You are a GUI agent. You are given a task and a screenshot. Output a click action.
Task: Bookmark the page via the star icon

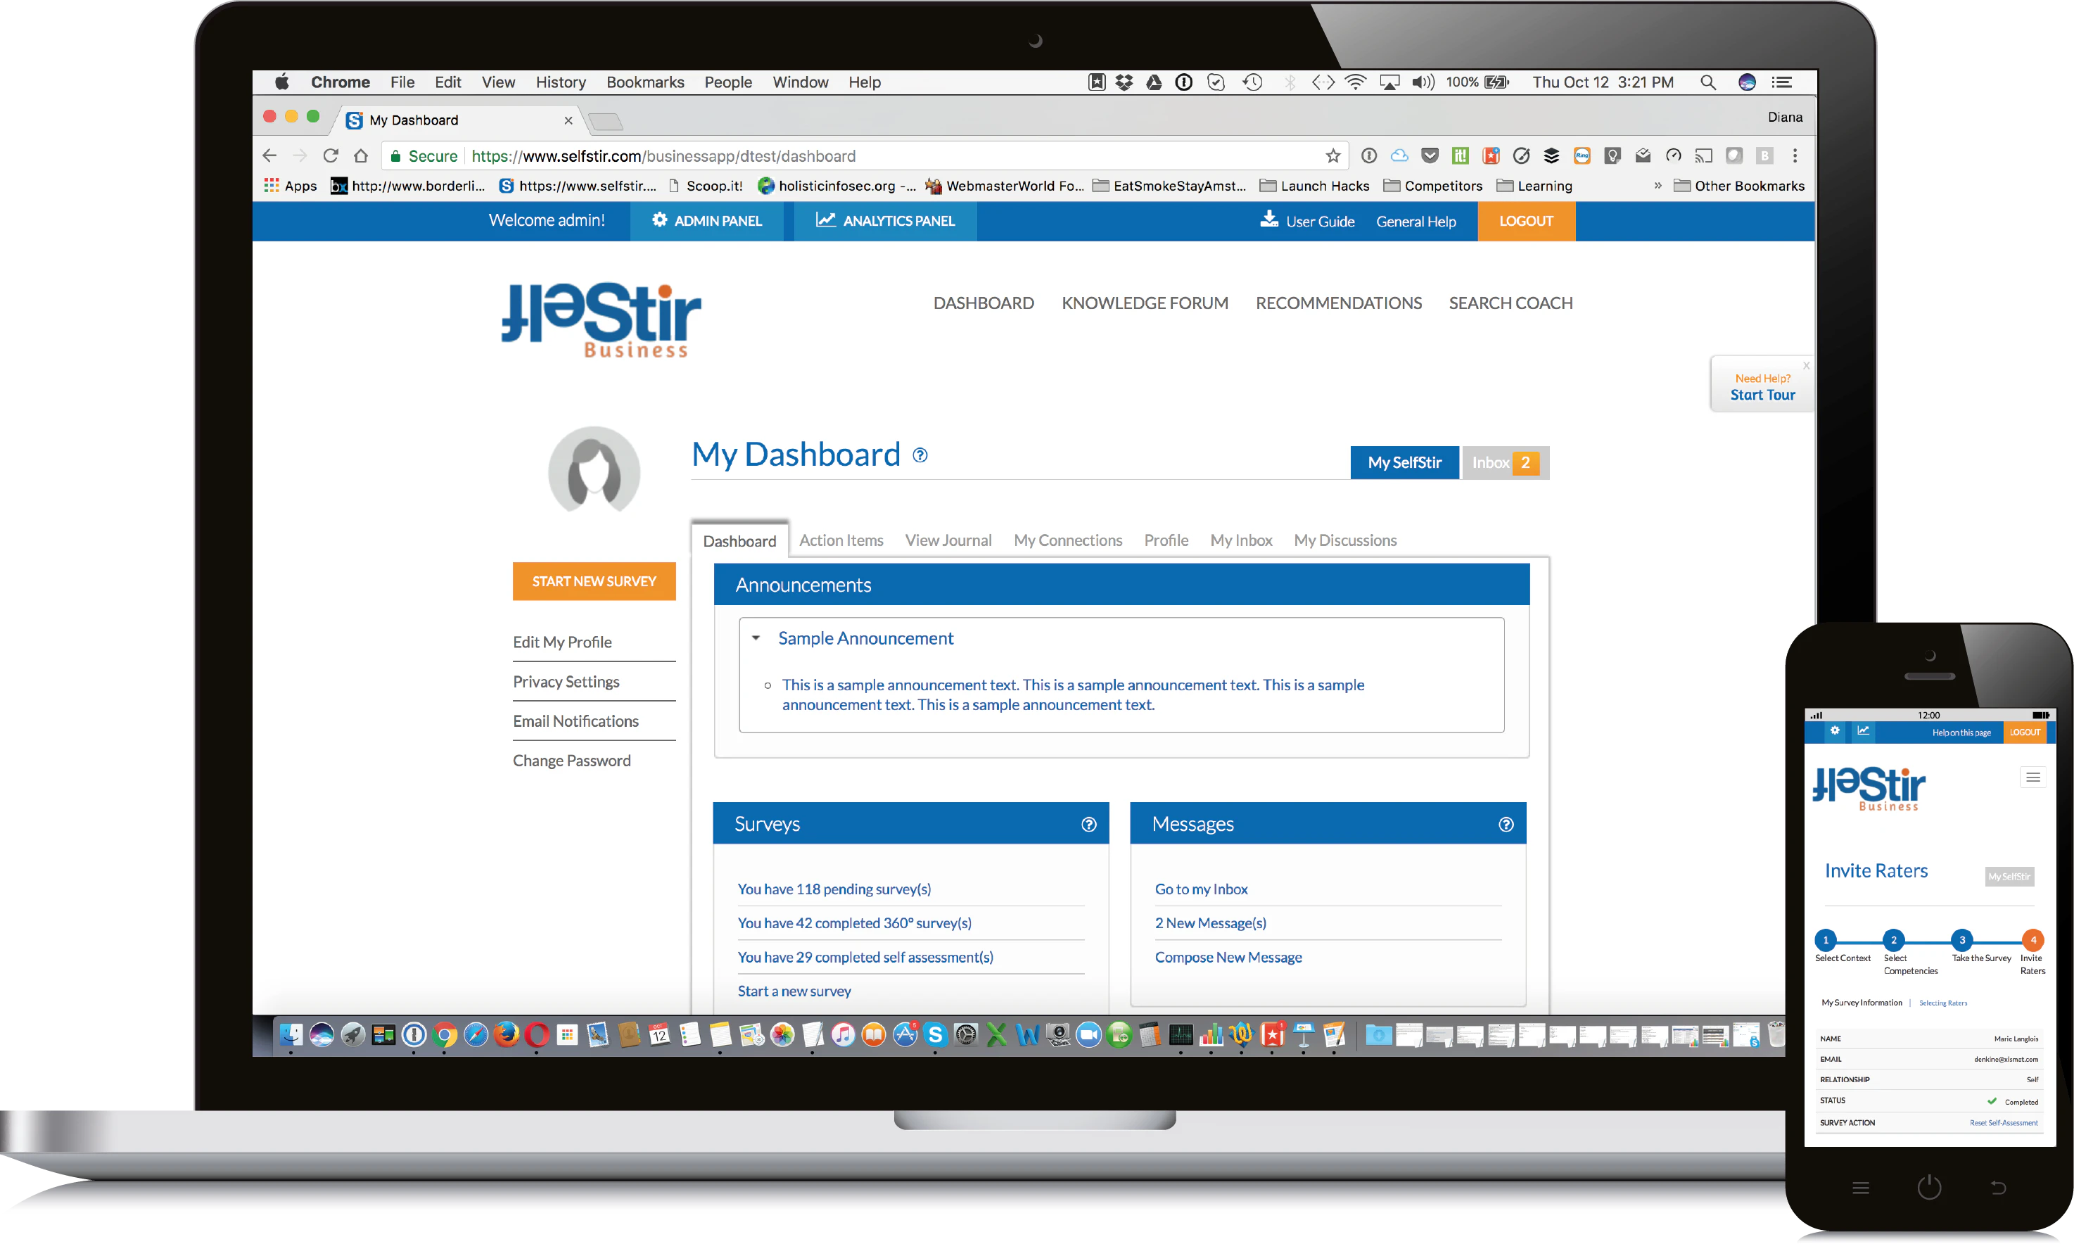(1333, 156)
